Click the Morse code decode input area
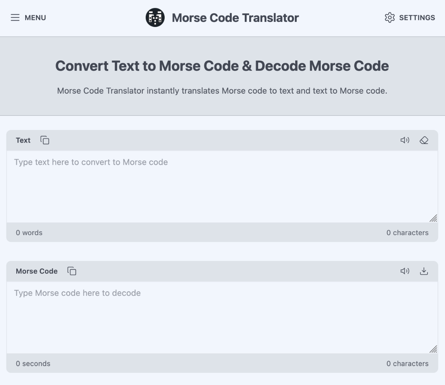The width and height of the screenshot is (445, 385). (222, 315)
